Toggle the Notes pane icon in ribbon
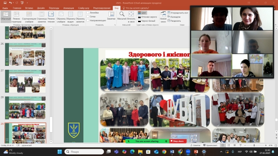278x156 pixels. 111,16
